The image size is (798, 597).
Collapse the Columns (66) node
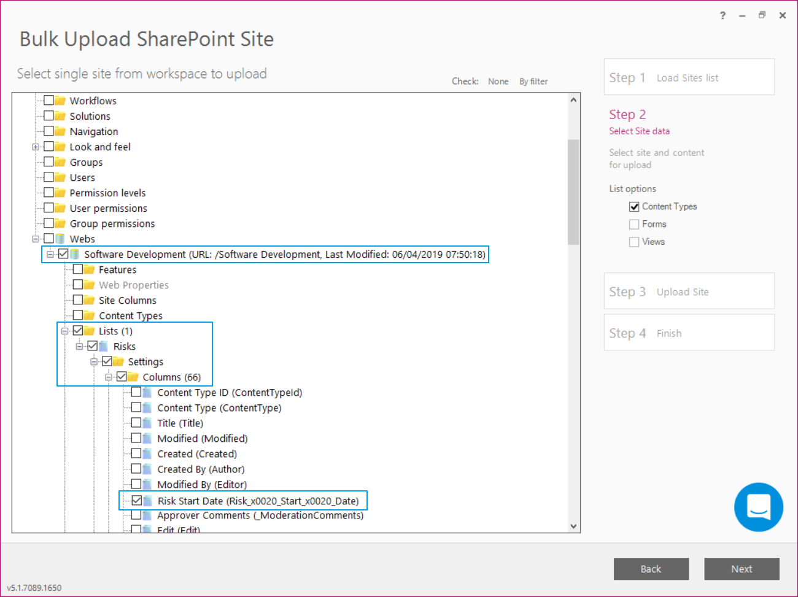(x=109, y=377)
